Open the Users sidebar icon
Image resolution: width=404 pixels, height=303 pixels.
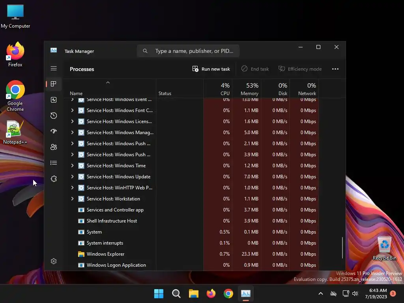click(x=54, y=147)
